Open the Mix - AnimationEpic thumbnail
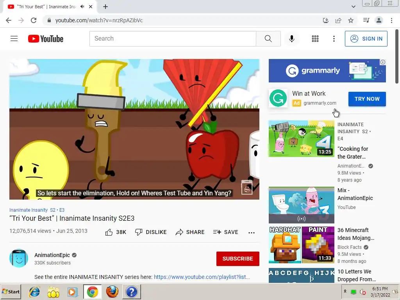Image resolution: width=400 pixels, height=300 pixels. pyautogui.click(x=301, y=205)
